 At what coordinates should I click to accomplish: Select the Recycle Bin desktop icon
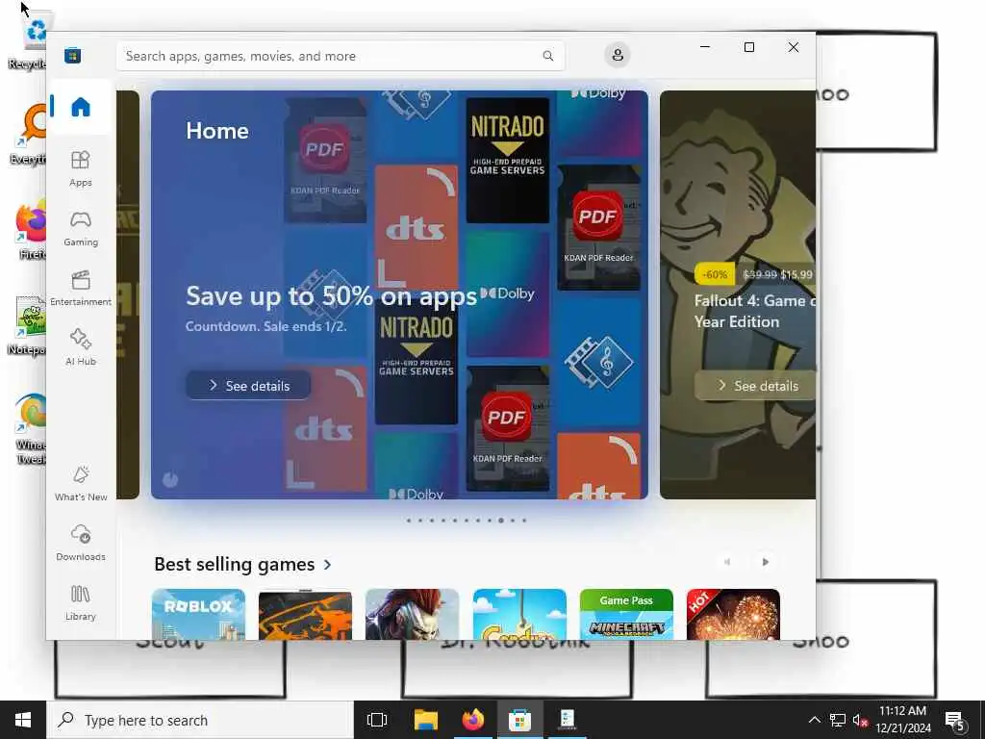(x=29, y=41)
